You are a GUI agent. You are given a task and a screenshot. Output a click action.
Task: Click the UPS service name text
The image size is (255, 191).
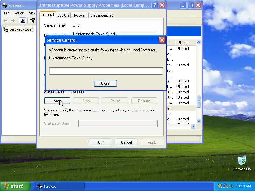coord(76,25)
